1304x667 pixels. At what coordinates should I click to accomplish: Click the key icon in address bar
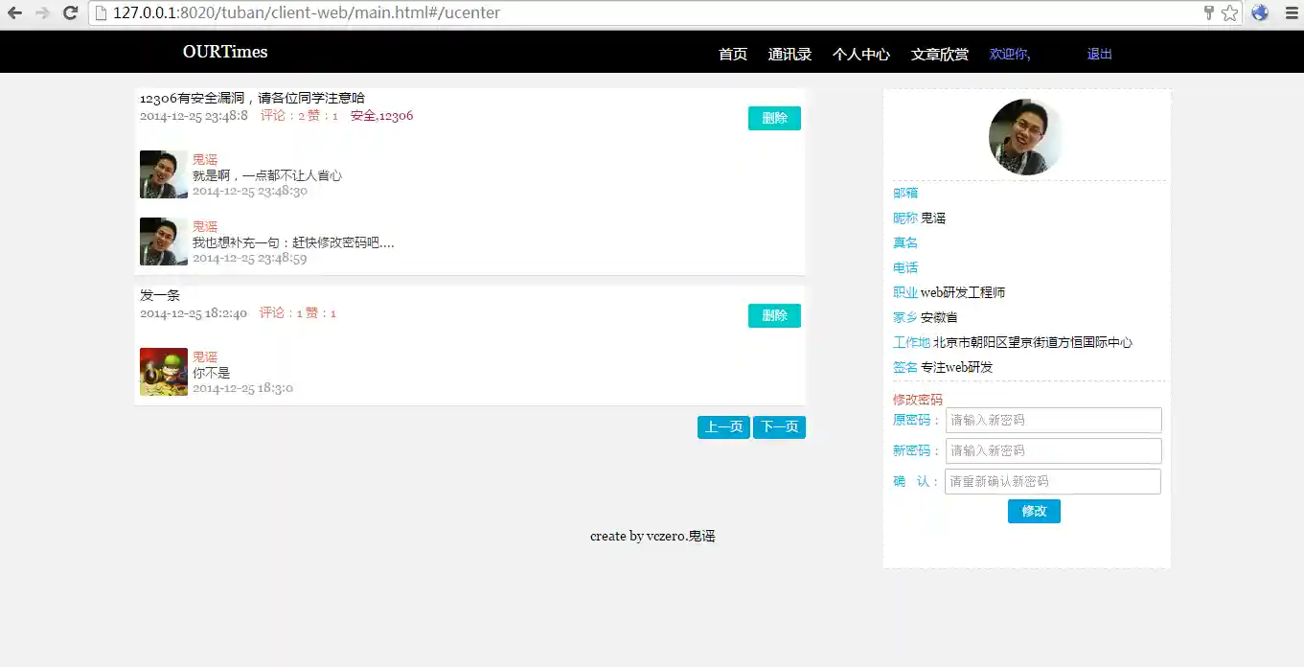(x=1209, y=13)
